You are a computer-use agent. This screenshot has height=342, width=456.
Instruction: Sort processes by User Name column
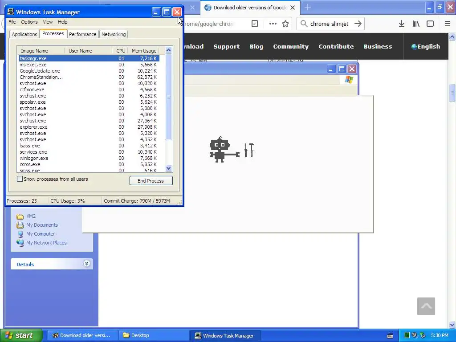[88, 51]
